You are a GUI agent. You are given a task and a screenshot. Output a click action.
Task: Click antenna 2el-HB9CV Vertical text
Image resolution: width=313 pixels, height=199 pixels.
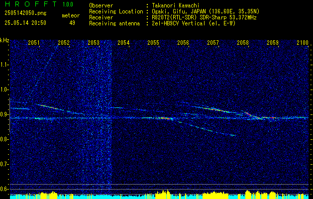(194, 23)
